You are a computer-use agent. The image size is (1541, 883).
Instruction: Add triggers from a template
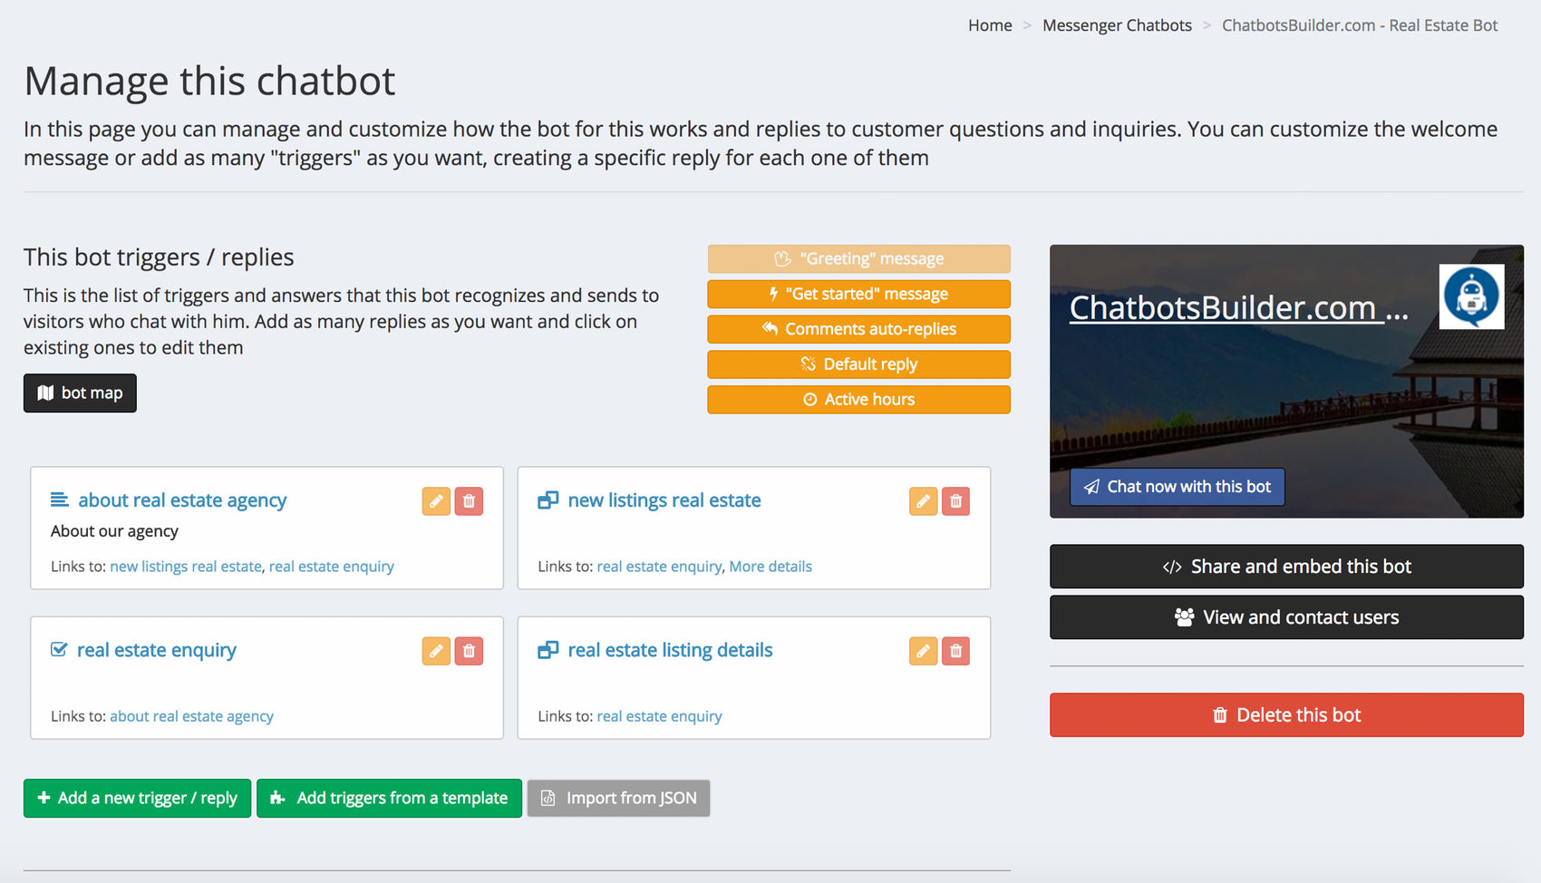[389, 798]
